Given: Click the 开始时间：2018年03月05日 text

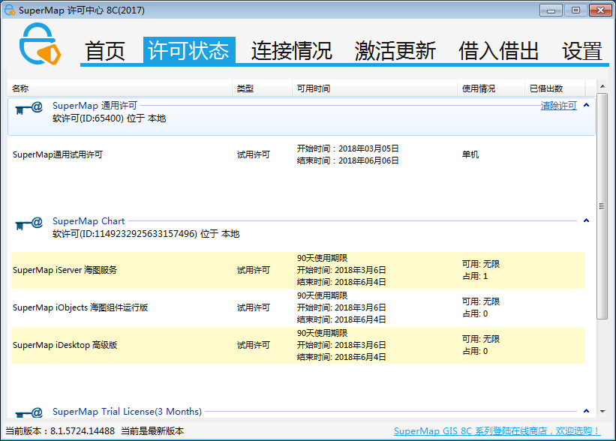Looking at the screenshot, I should [x=347, y=148].
